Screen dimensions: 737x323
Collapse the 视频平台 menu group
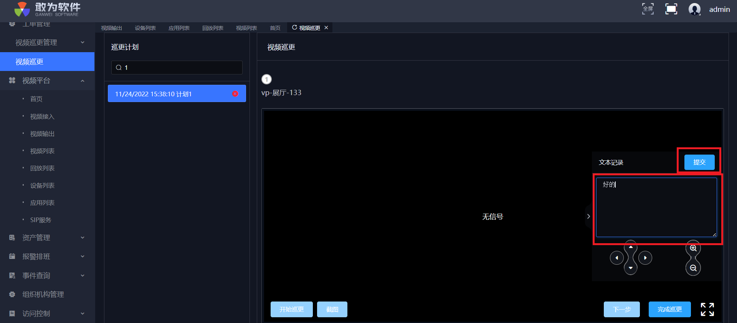(x=83, y=81)
